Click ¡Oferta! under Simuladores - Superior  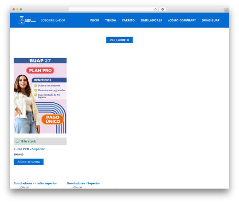(77, 187)
